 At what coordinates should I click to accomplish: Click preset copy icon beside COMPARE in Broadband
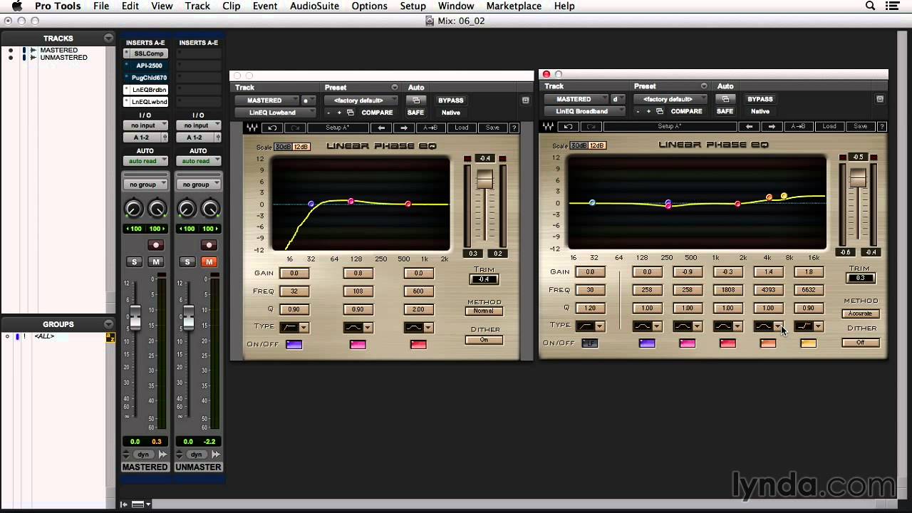click(x=659, y=111)
